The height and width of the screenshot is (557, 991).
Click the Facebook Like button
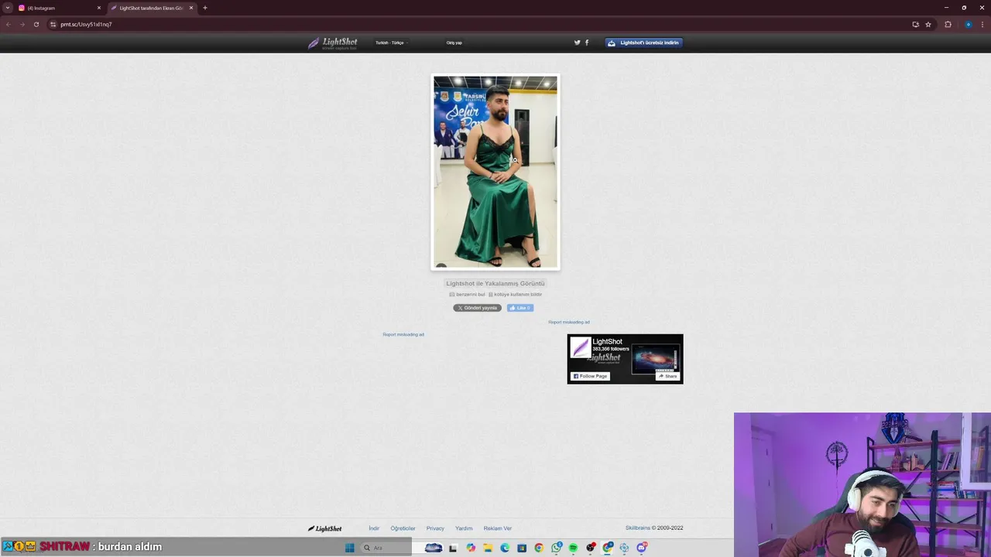[x=520, y=308]
